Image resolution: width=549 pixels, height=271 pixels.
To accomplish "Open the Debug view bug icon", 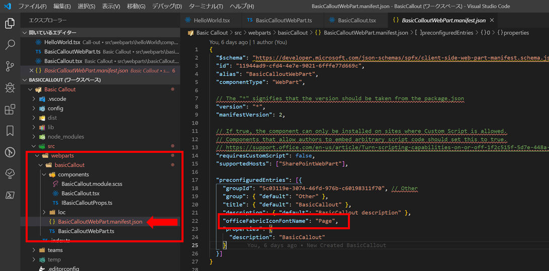I will pyautogui.click(x=10, y=88).
